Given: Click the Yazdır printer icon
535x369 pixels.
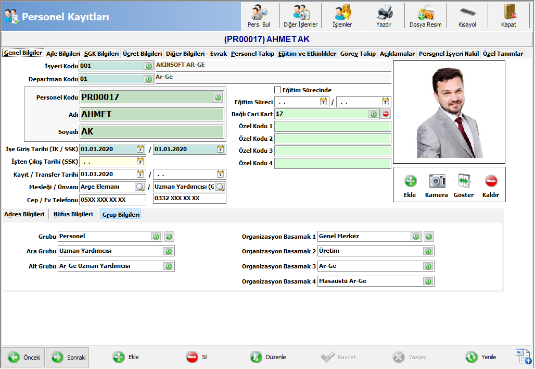Looking at the screenshot, I should click(384, 16).
